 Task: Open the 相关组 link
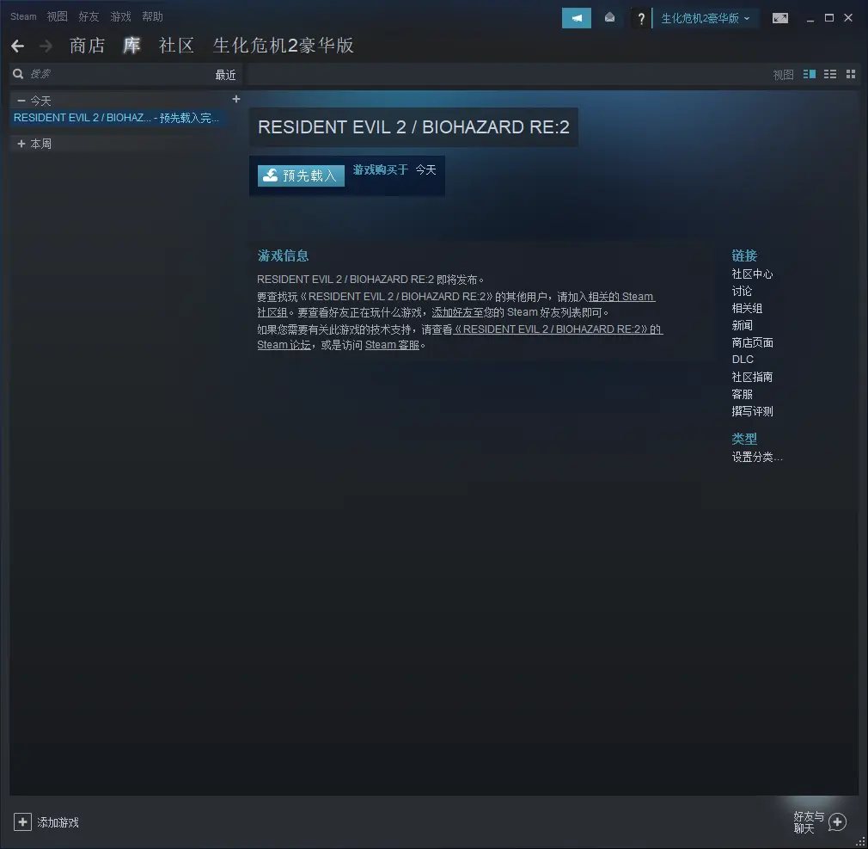pos(747,308)
